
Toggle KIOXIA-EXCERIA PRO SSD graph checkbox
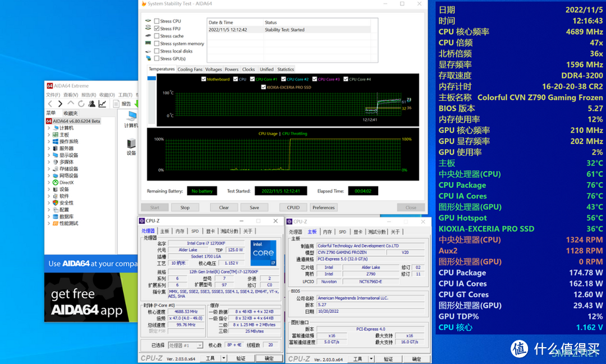click(264, 87)
